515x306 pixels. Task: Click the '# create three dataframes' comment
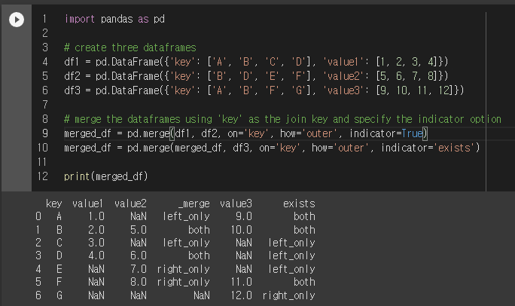[x=130, y=47]
